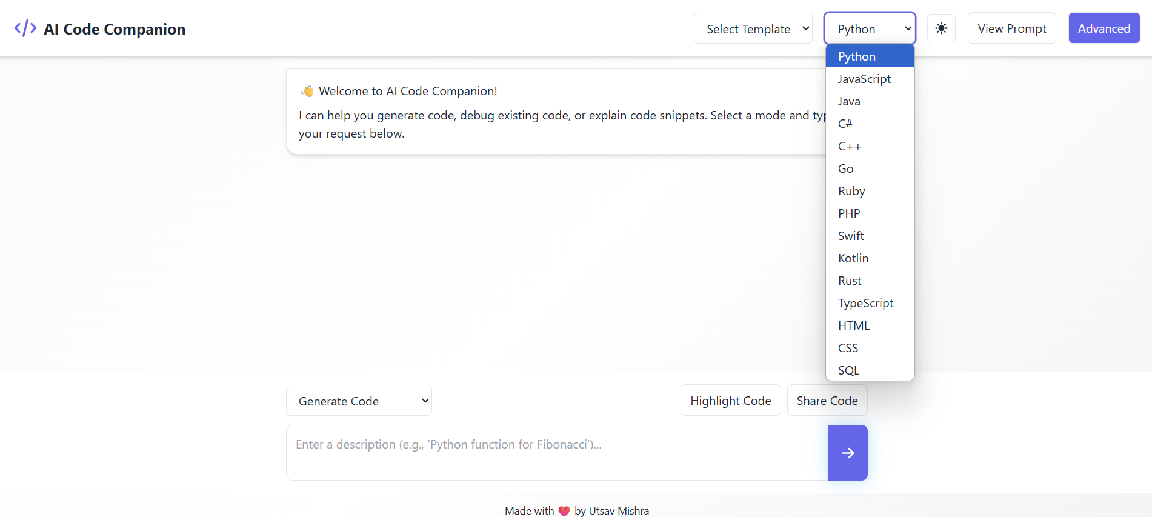This screenshot has width=1152, height=517.
Task: Click the Advanced button
Action: coord(1104,28)
